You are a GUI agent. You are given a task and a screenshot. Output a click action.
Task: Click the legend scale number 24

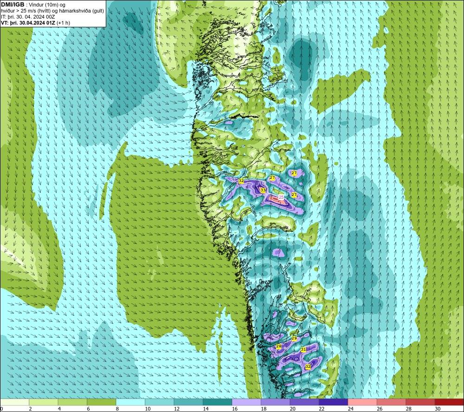tap(351, 409)
